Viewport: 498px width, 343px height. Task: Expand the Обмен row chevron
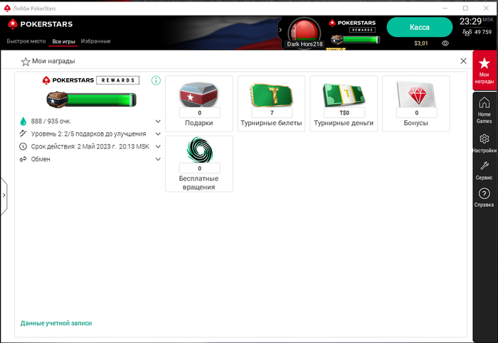pos(158,159)
